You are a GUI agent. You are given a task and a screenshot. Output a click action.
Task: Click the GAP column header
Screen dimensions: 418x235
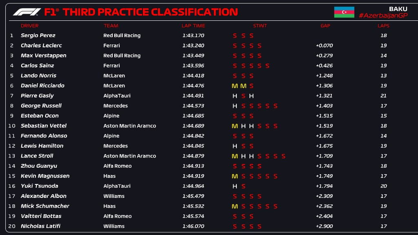[x=325, y=26]
